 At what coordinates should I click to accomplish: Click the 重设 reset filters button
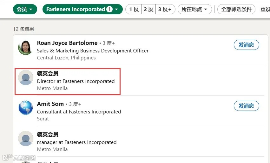[x=265, y=9]
